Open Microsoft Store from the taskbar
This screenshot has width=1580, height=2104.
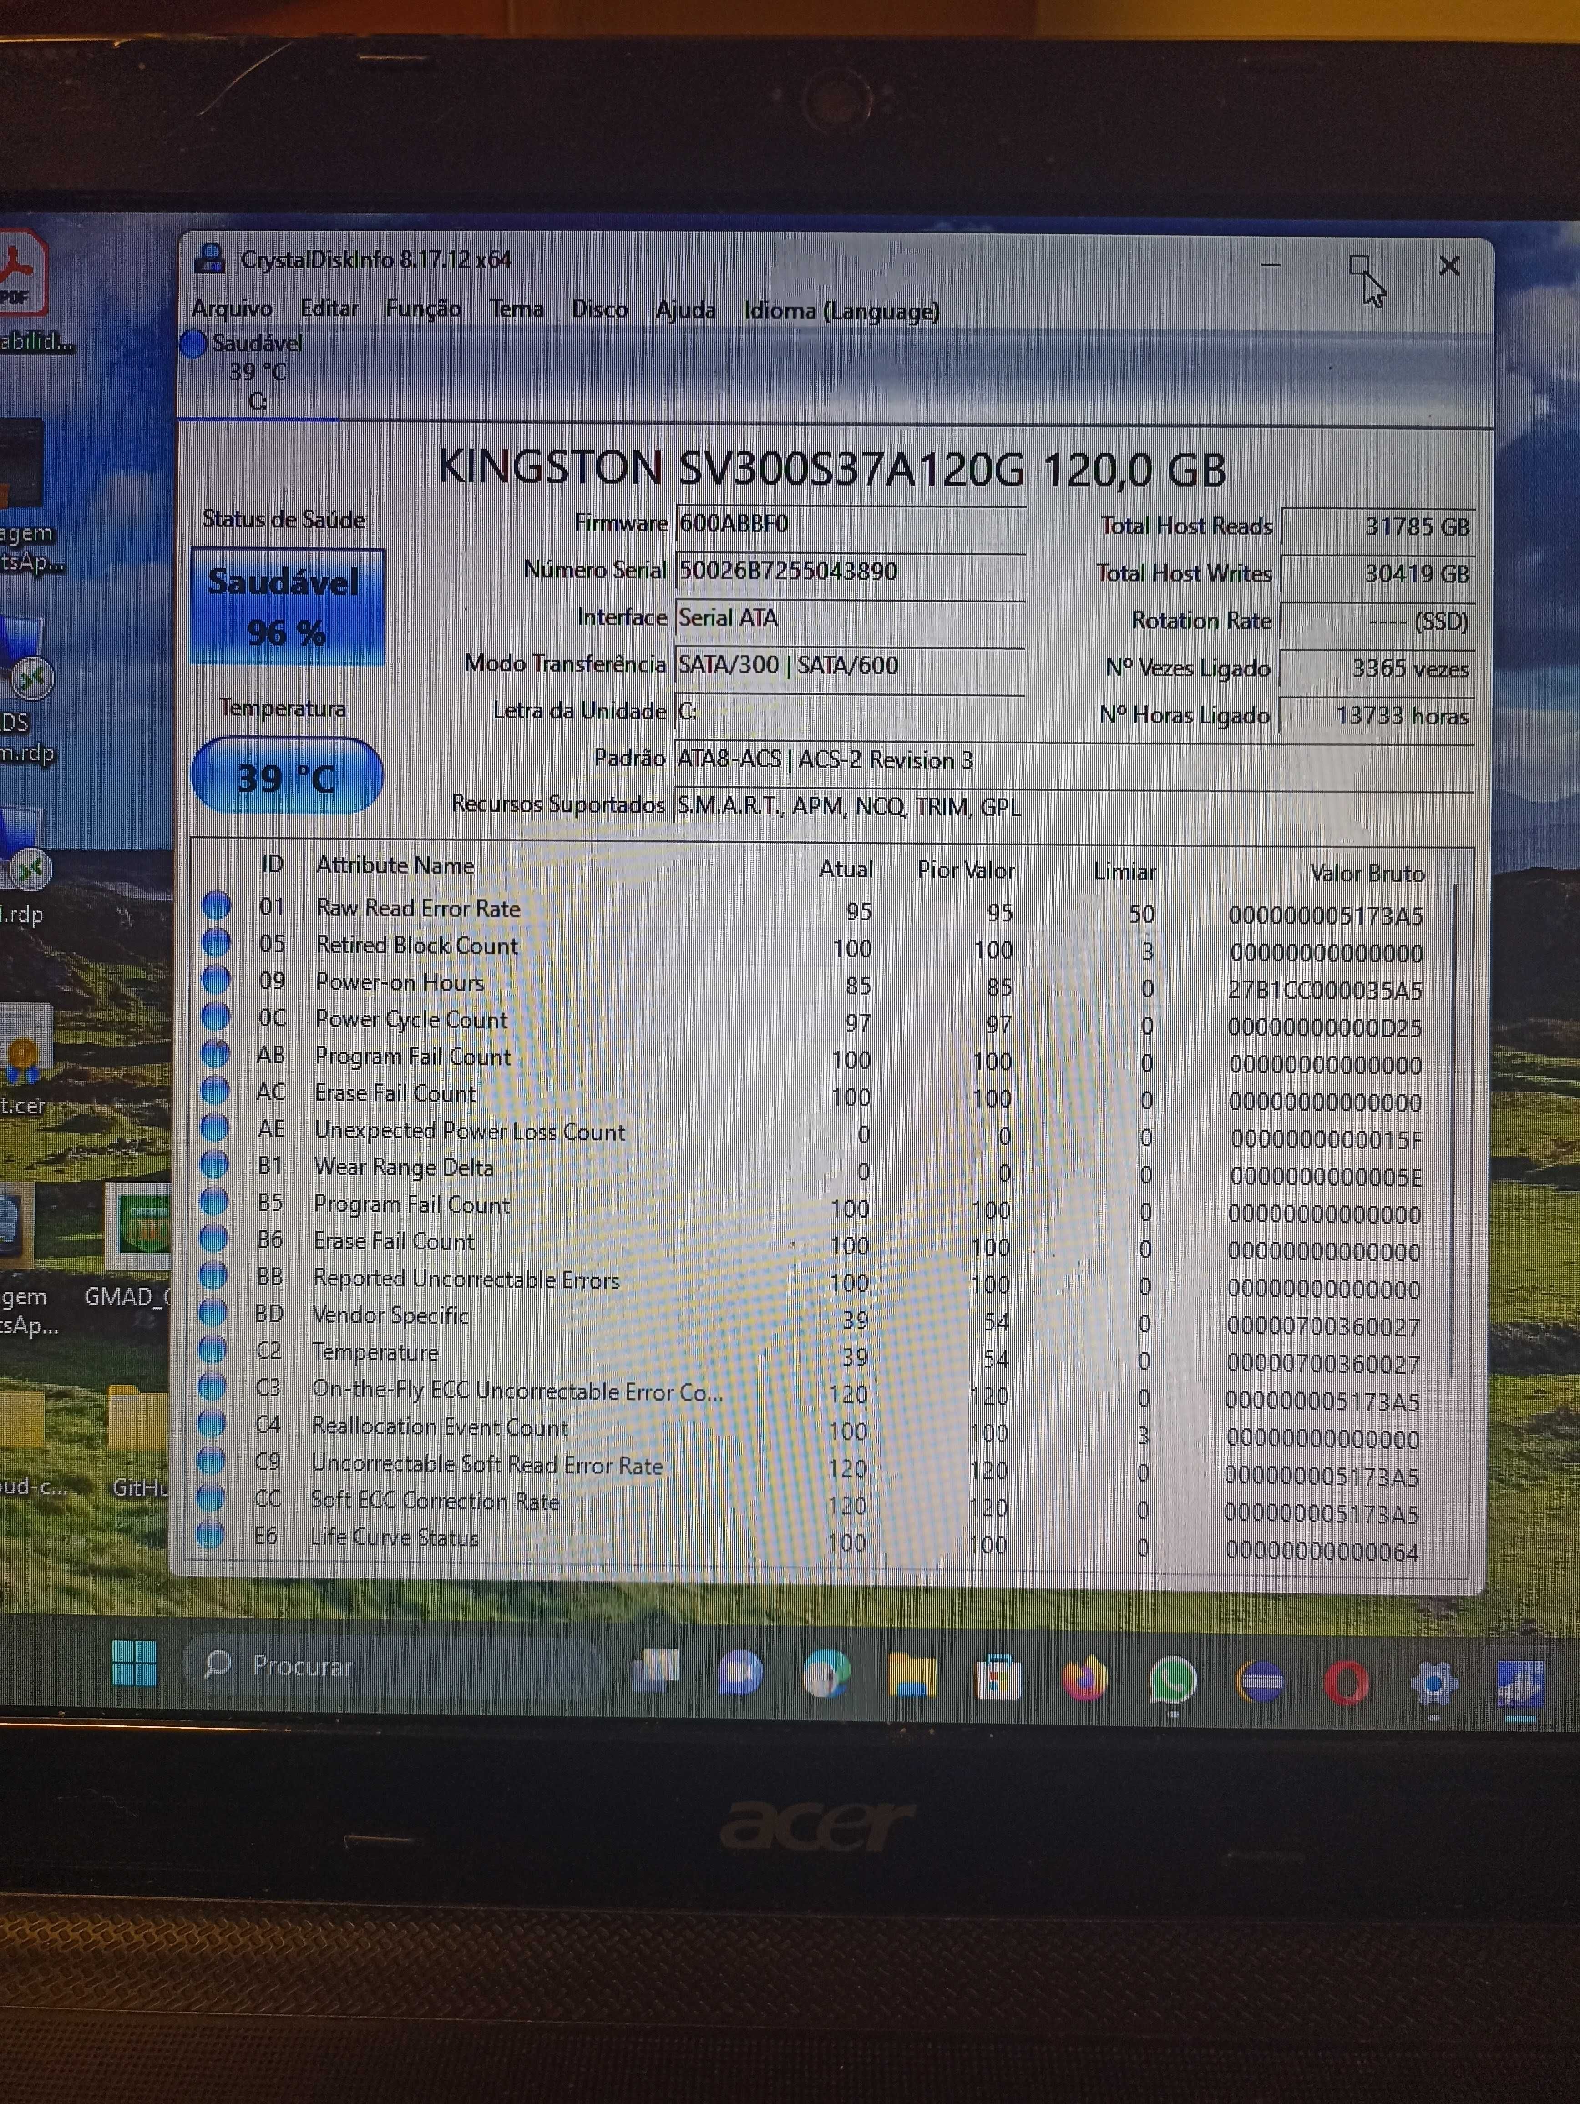(999, 1678)
